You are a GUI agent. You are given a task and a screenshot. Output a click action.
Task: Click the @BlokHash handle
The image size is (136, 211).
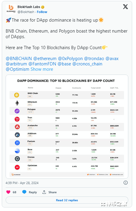(x=26, y=12)
